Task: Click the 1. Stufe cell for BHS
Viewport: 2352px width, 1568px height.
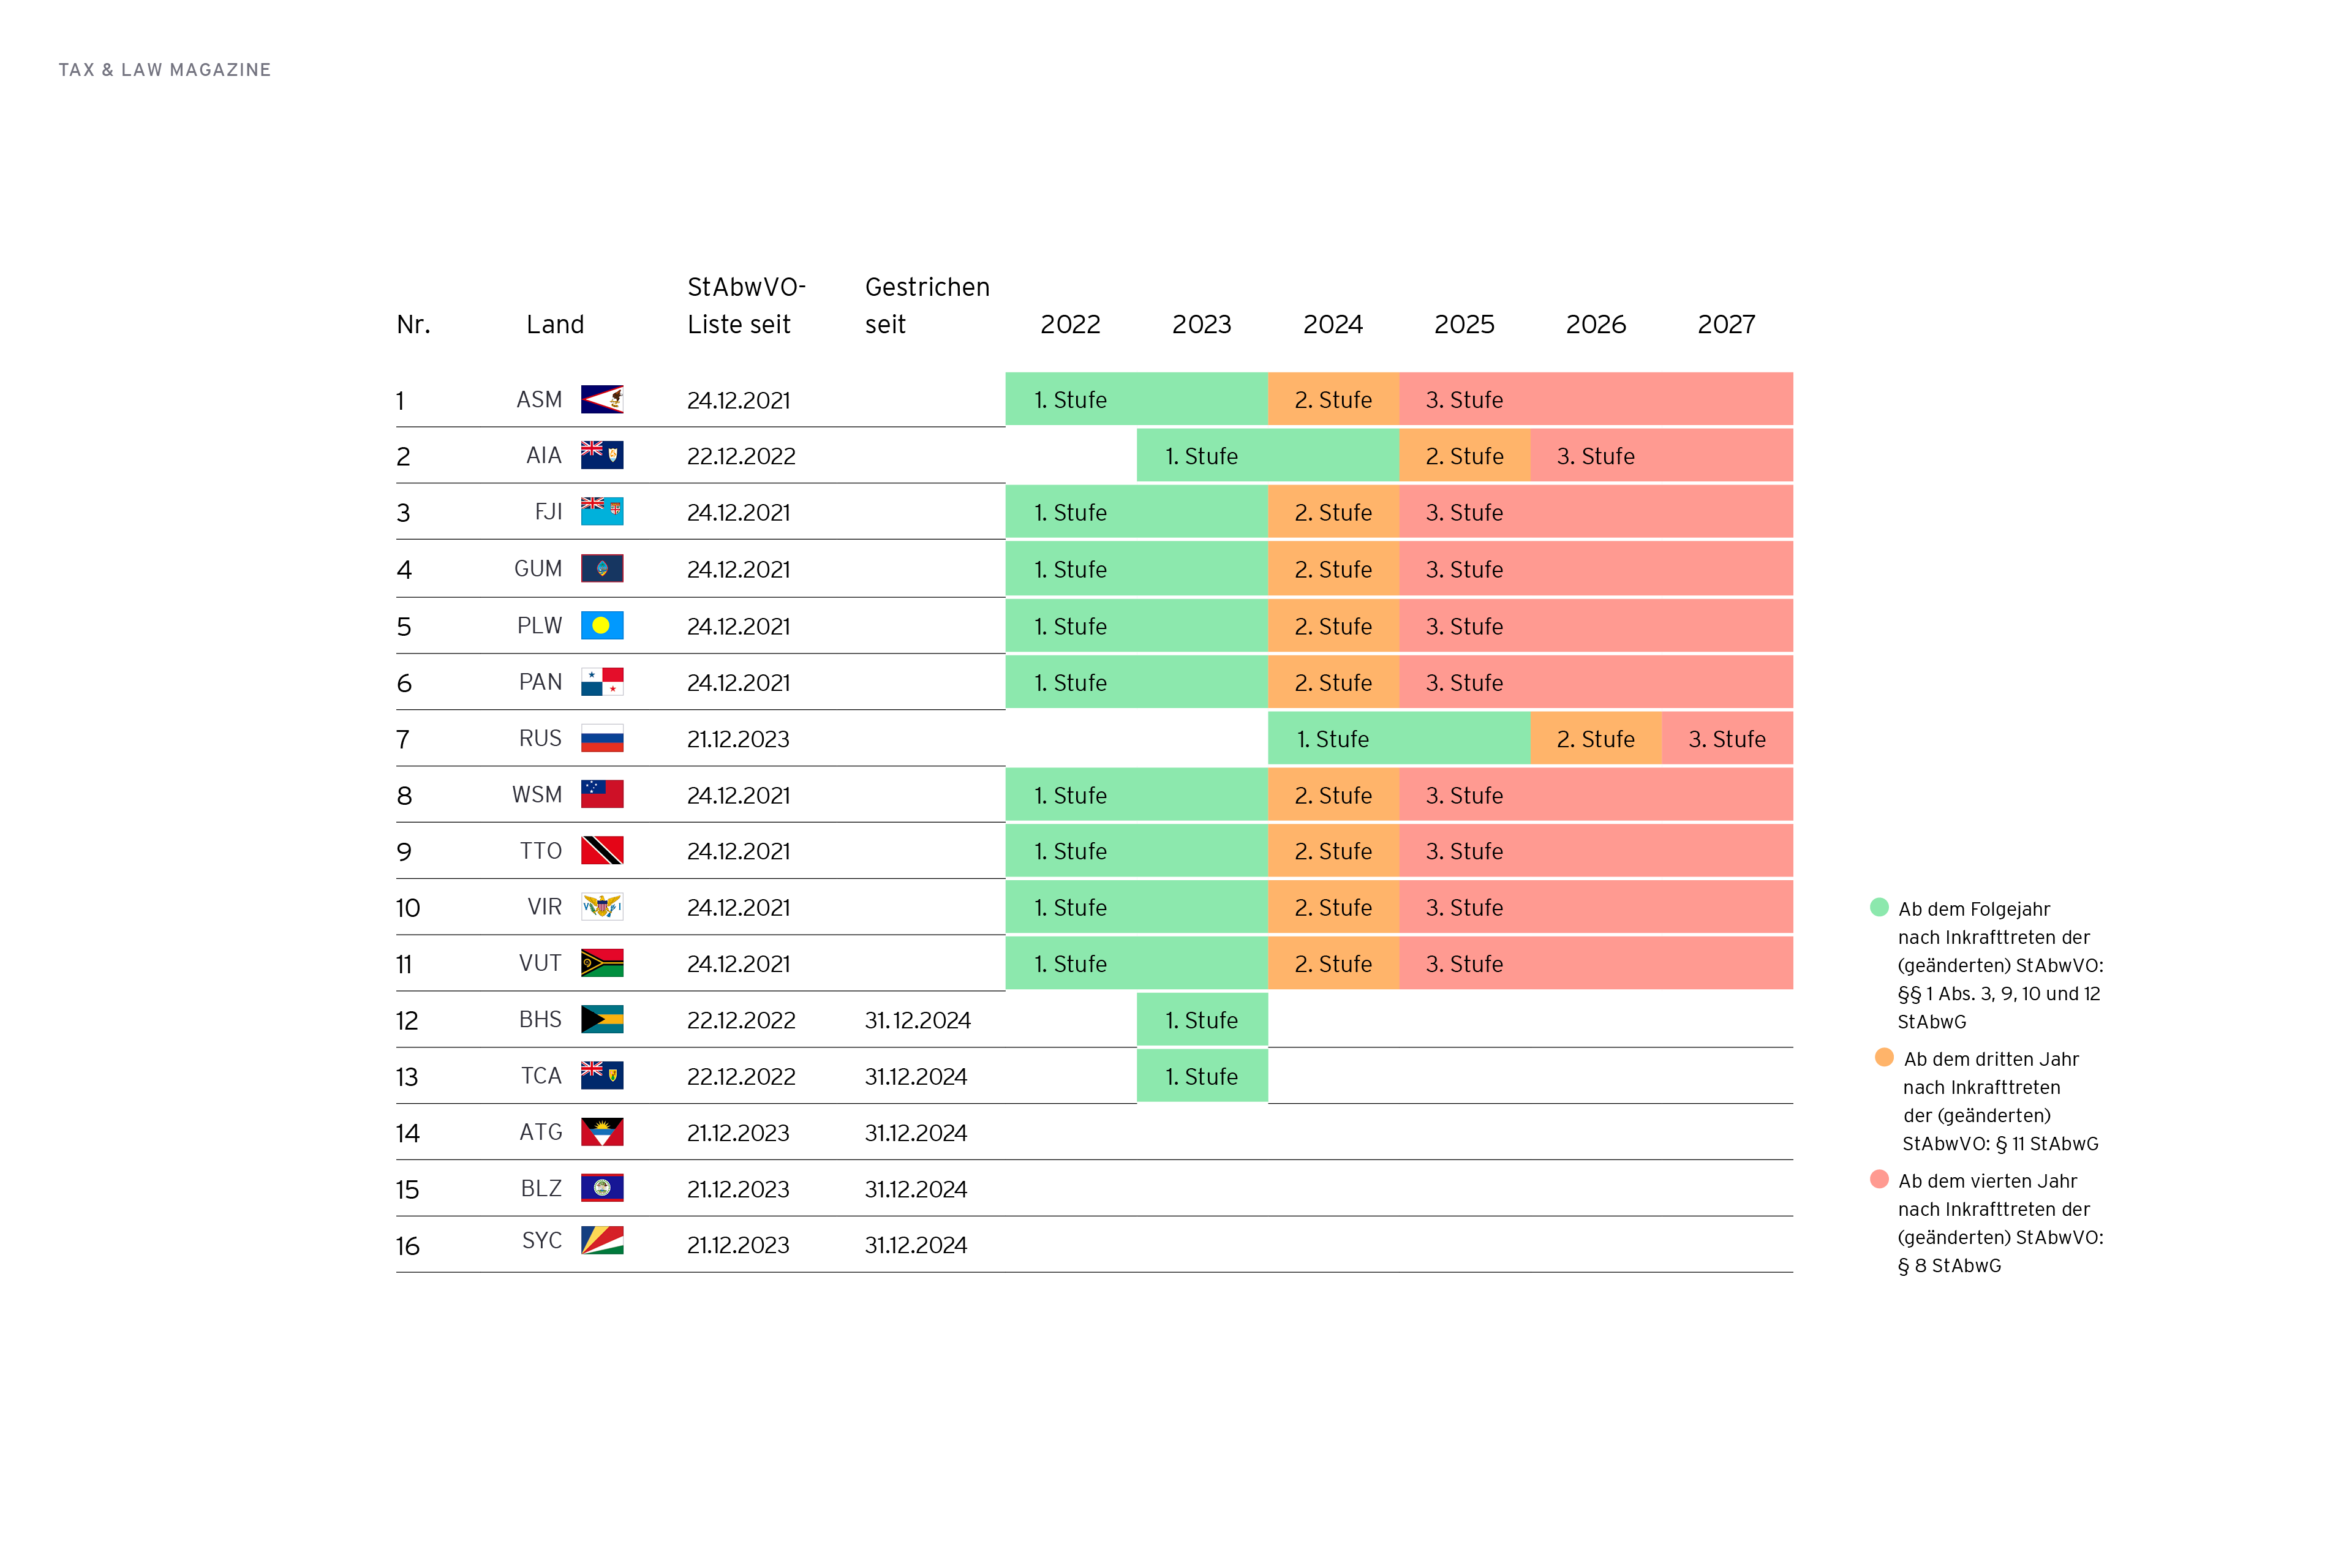Action: pos(1202,1020)
